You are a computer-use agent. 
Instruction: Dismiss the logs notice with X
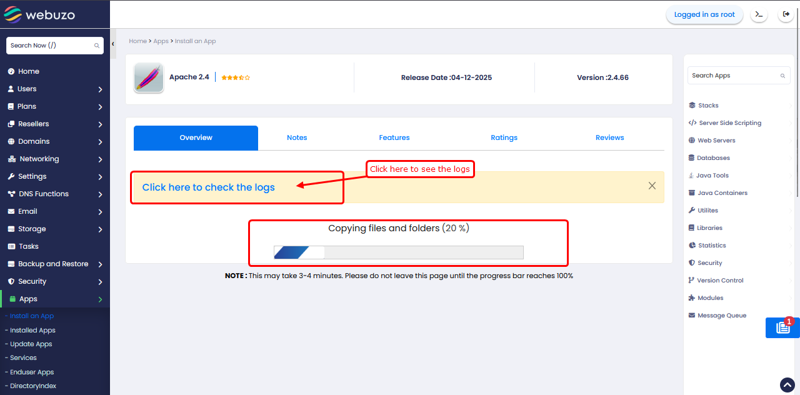[652, 186]
